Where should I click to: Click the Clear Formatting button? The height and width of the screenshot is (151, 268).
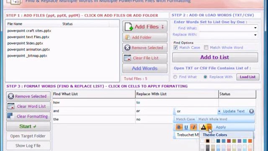[28, 116]
